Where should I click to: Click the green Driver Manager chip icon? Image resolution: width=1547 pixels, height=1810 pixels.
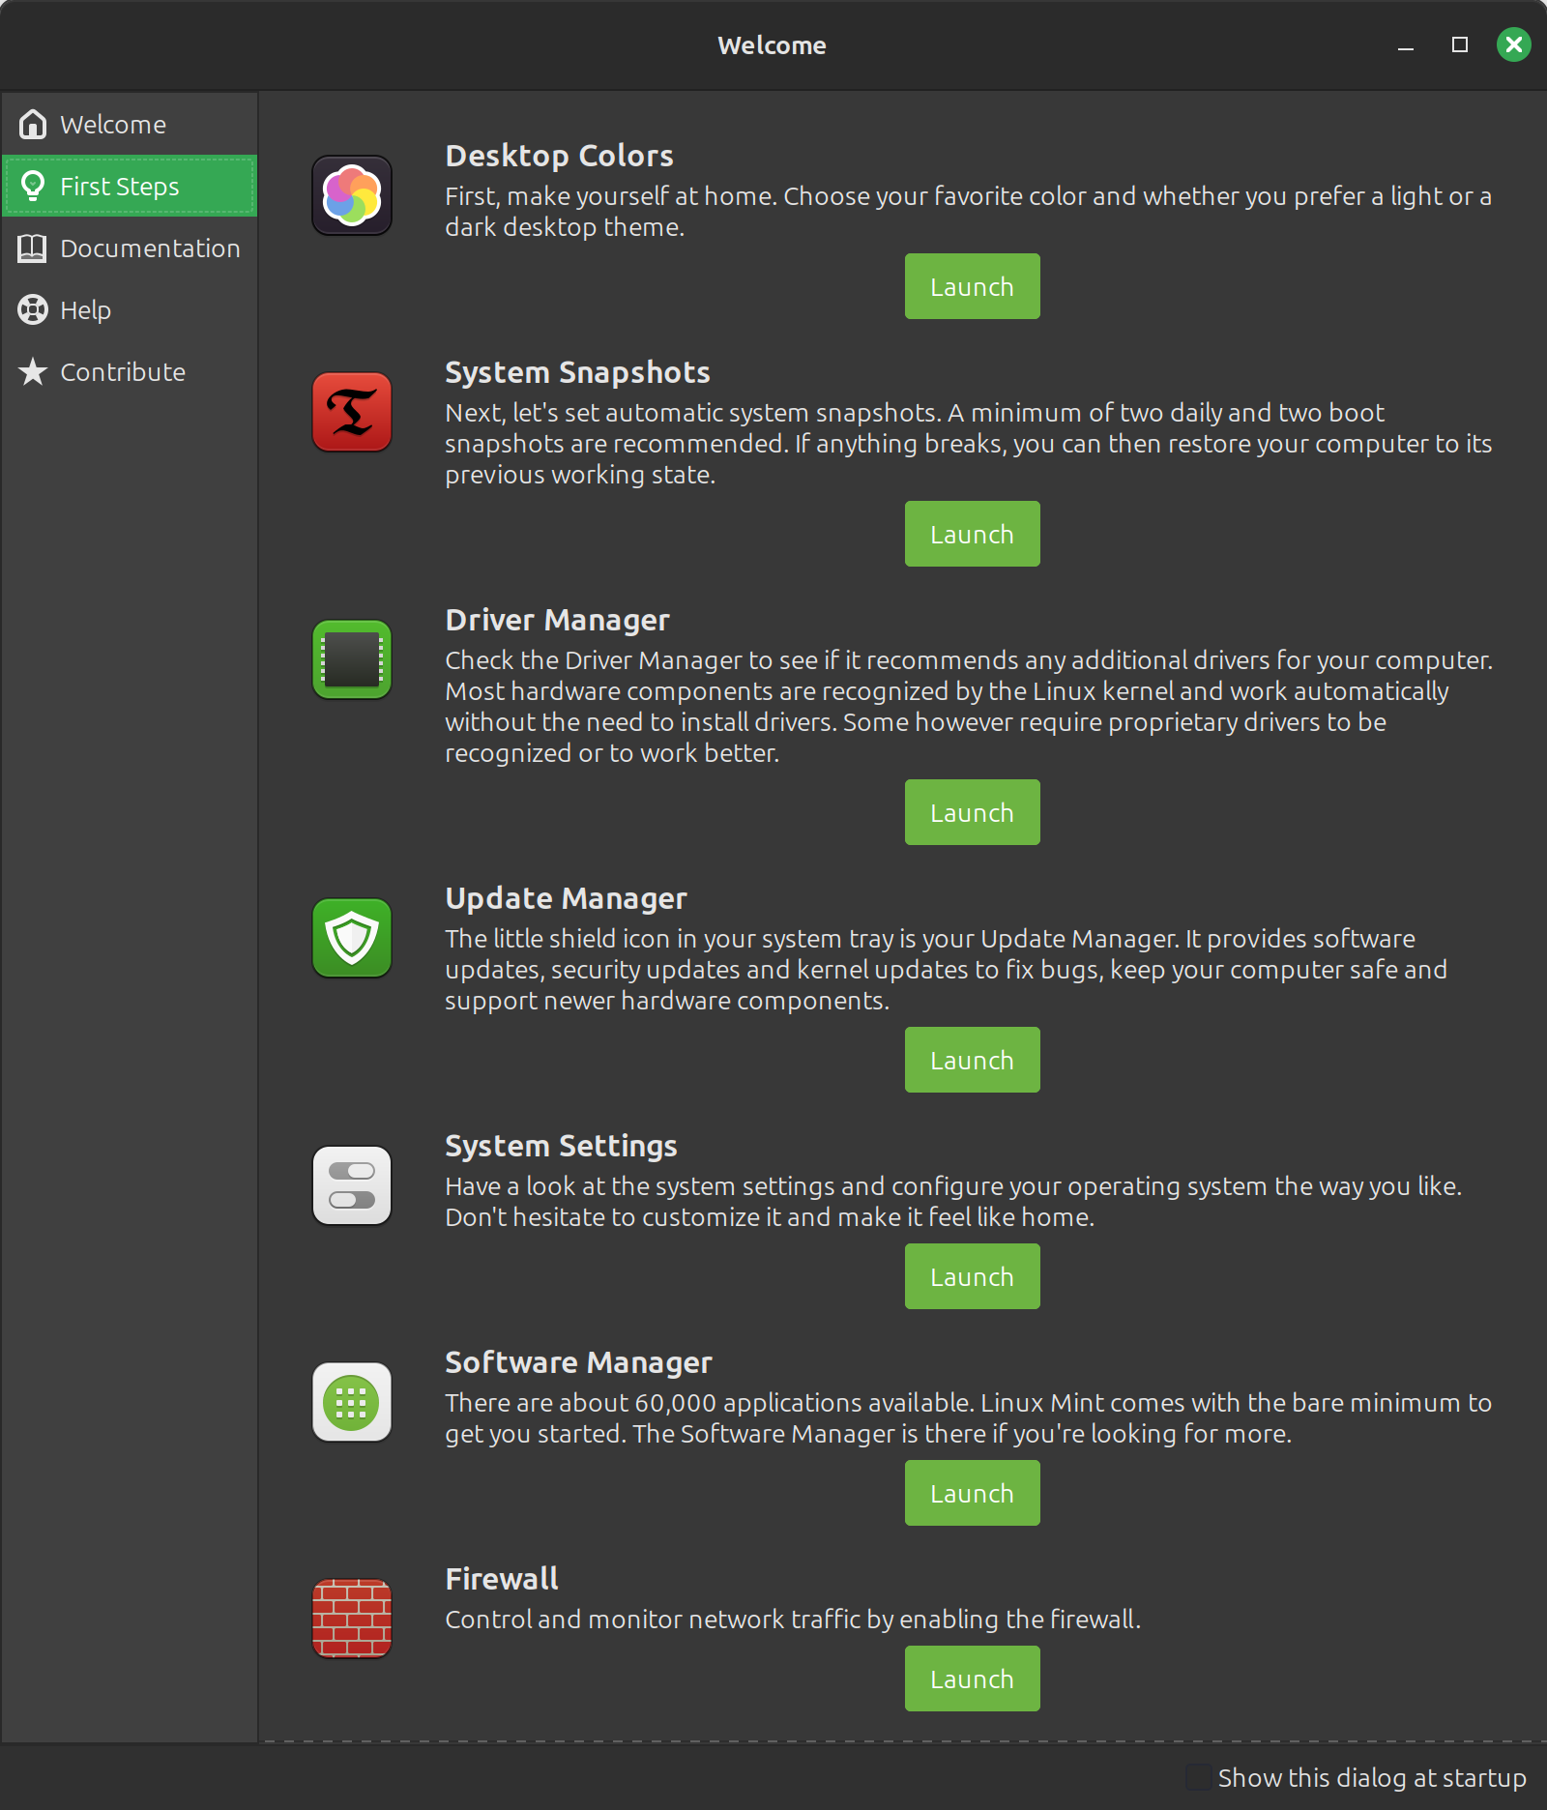(352, 659)
